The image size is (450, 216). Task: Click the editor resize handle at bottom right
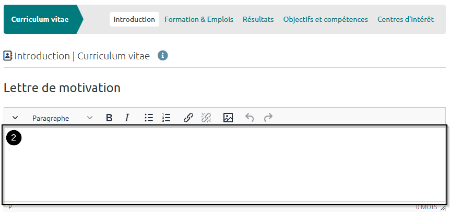[443, 208]
